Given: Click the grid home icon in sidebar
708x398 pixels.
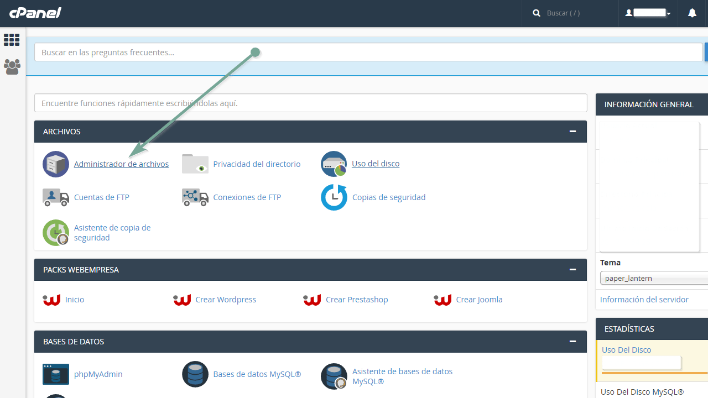Looking at the screenshot, I should [12, 40].
